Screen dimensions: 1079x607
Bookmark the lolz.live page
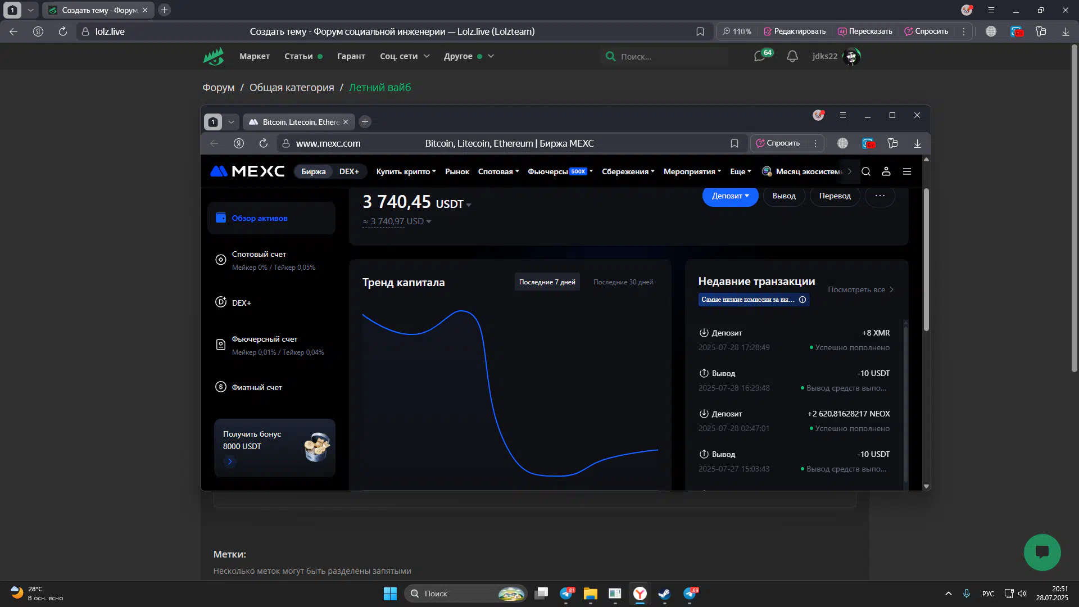pos(700,31)
